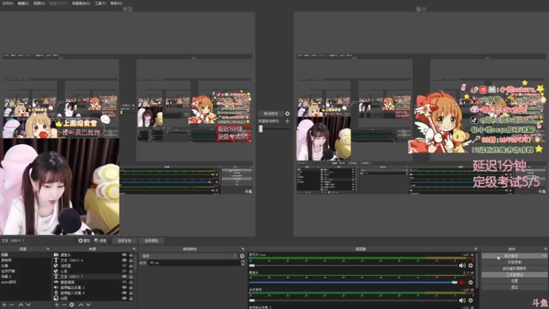549x309 pixels.
Task: Hide the 音频输入采集 4 source
Action: (x=124, y=293)
